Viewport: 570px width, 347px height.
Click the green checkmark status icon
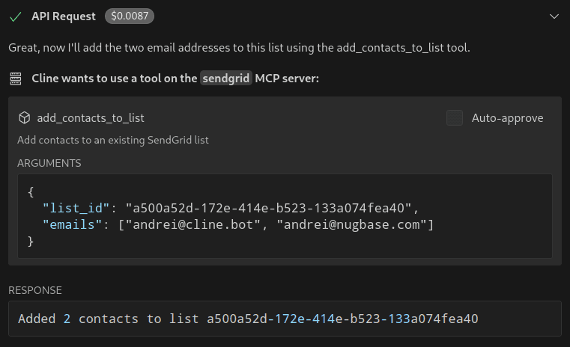click(x=16, y=16)
